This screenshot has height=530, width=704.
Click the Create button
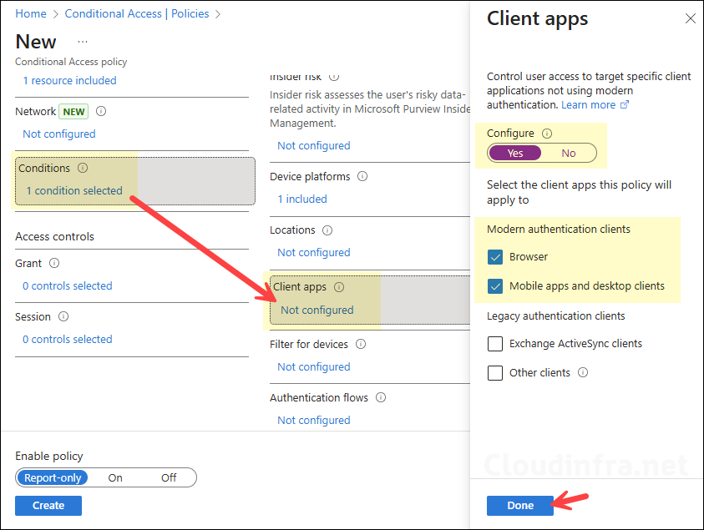pyautogui.click(x=48, y=505)
